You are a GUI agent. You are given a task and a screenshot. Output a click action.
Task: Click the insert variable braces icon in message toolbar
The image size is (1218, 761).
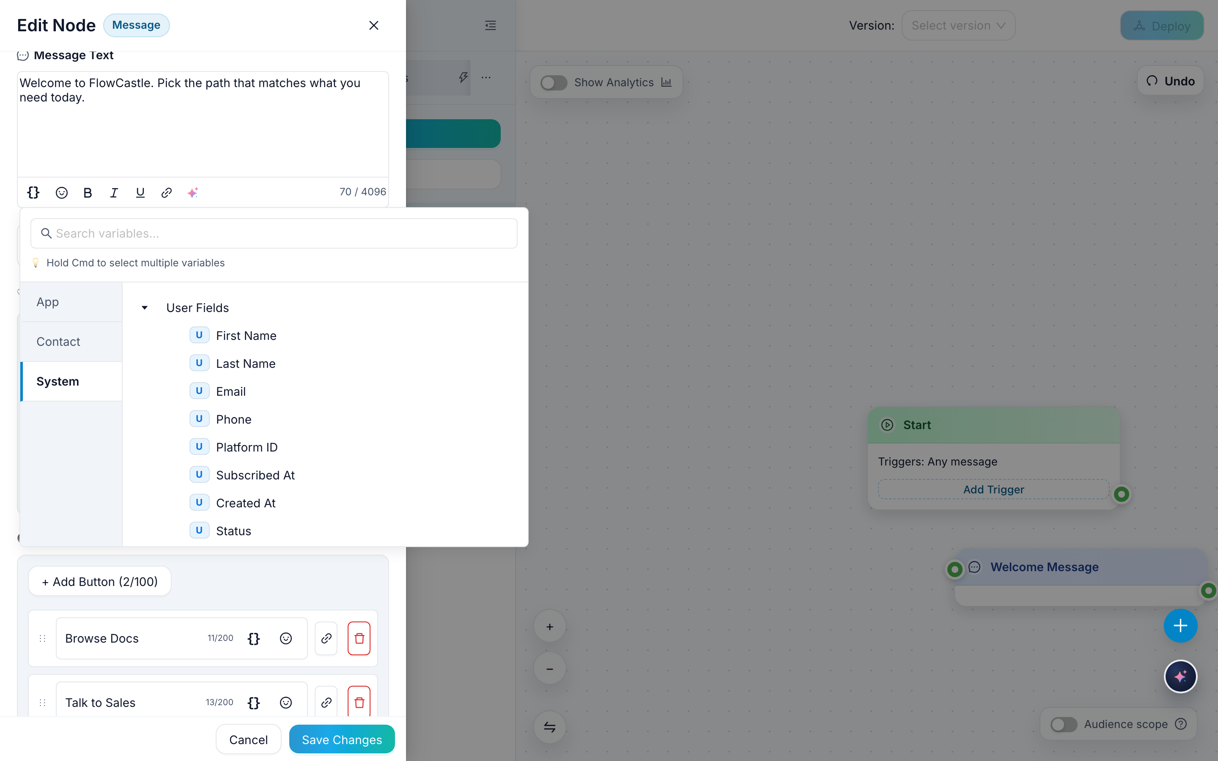33,192
